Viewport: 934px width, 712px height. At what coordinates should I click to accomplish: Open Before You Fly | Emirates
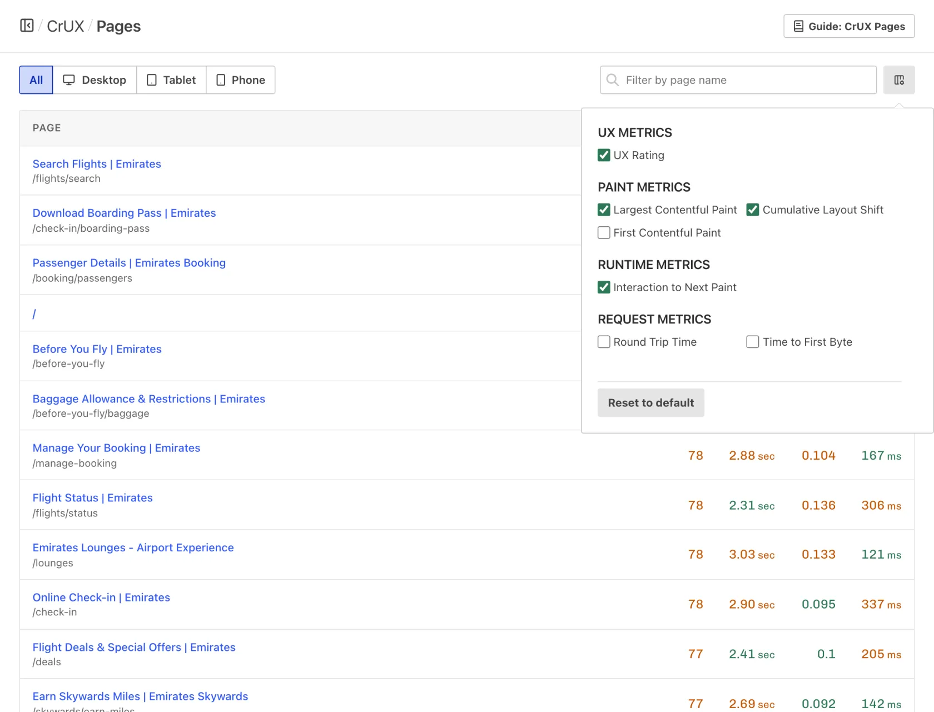[97, 349]
